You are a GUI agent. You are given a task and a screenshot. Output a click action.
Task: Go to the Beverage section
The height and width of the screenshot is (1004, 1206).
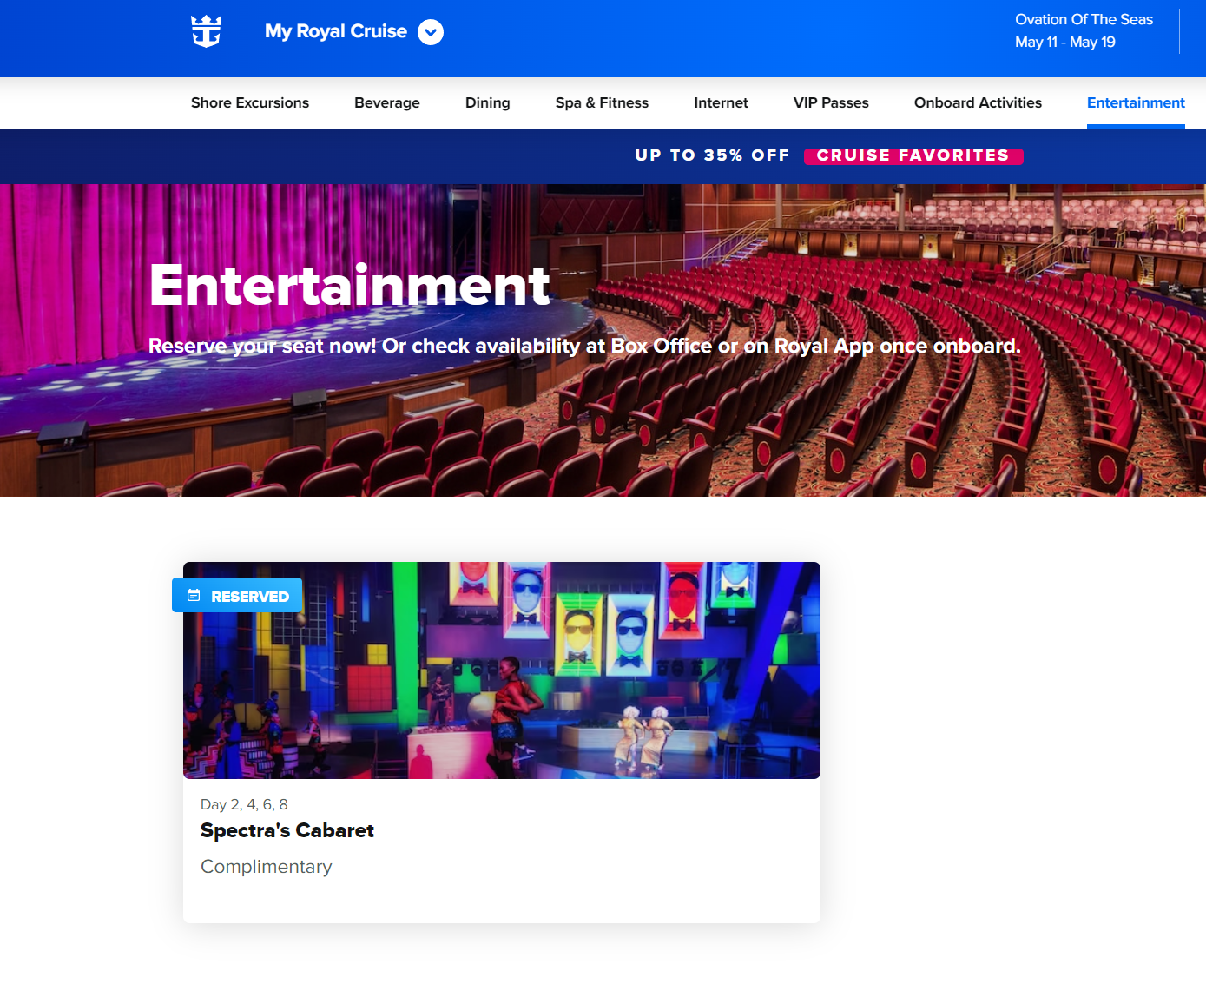(x=387, y=102)
